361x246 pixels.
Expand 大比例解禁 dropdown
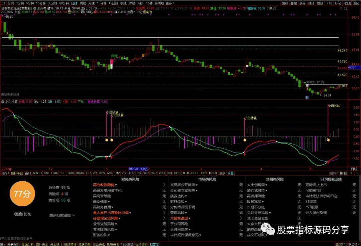pyautogui.click(x=257, y=185)
